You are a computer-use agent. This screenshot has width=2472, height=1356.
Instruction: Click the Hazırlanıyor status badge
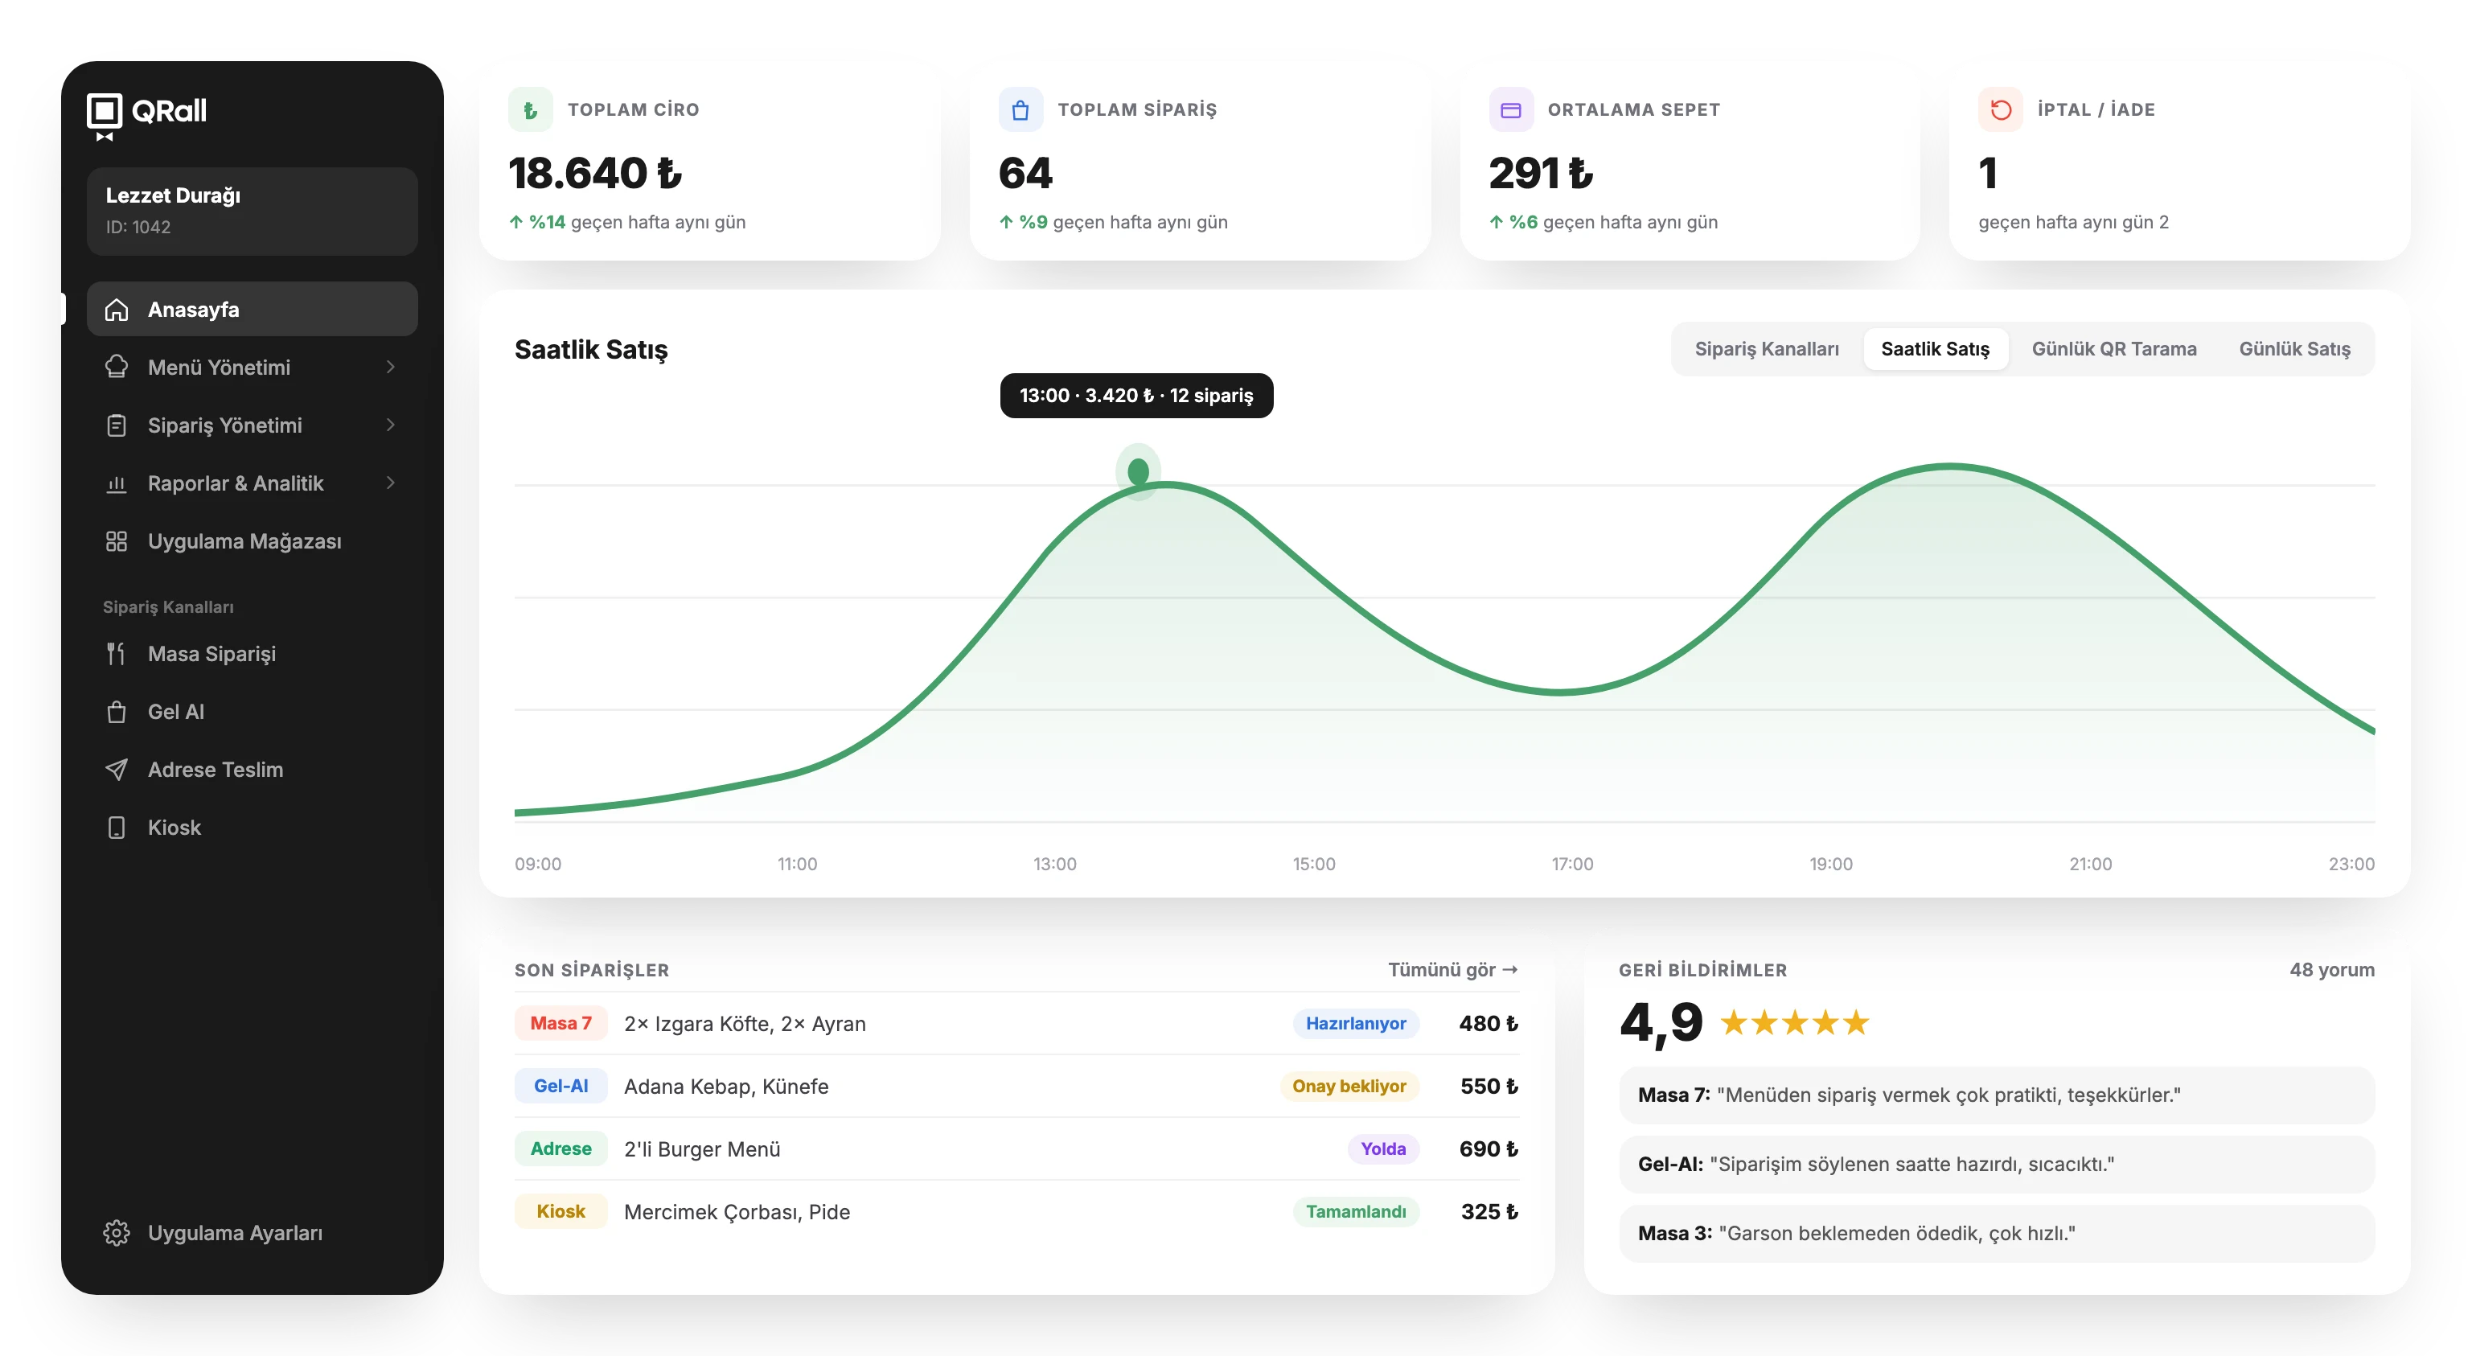pyautogui.click(x=1355, y=1023)
